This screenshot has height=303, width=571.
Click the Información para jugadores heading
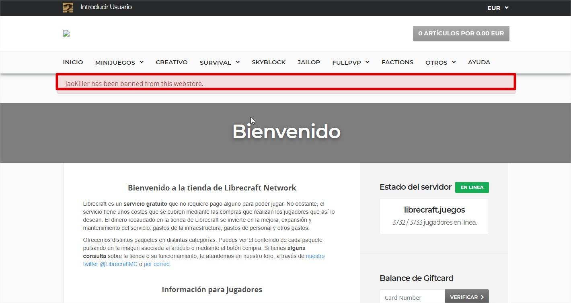212,289
